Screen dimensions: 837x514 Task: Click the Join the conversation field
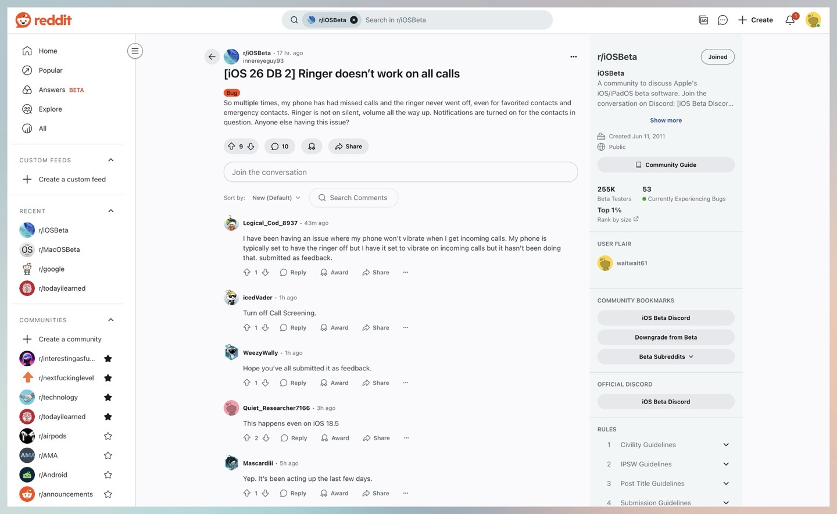pos(400,172)
